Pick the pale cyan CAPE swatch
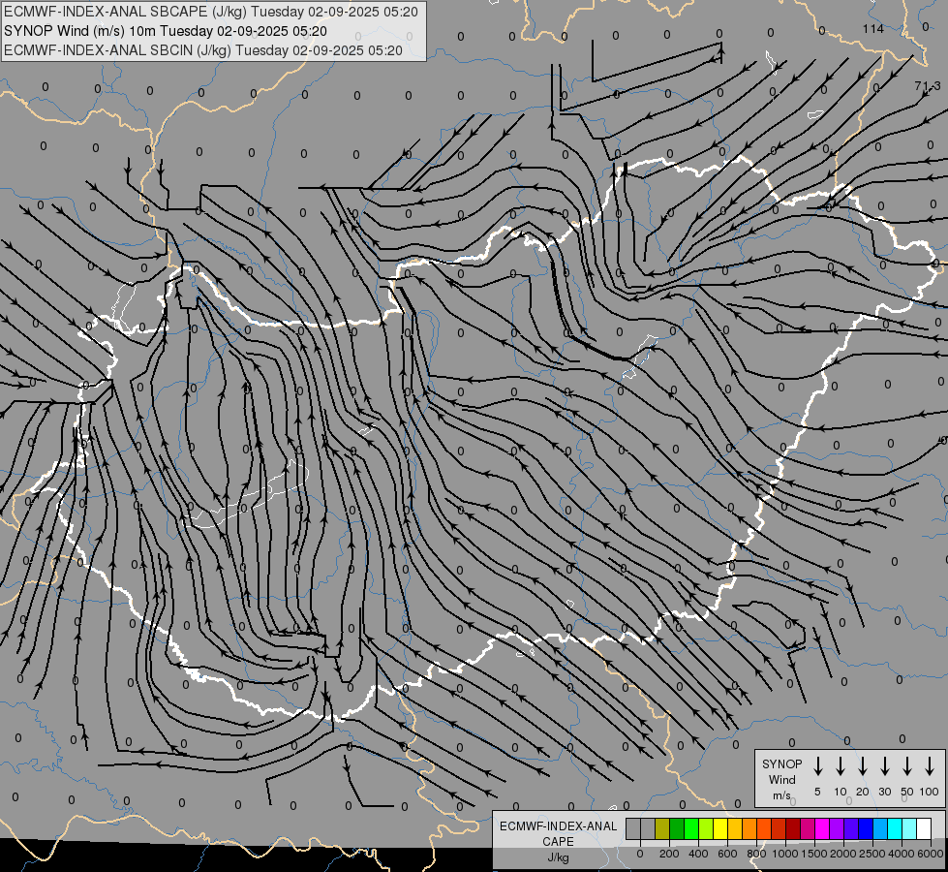Image resolution: width=948 pixels, height=872 pixels. point(909,828)
